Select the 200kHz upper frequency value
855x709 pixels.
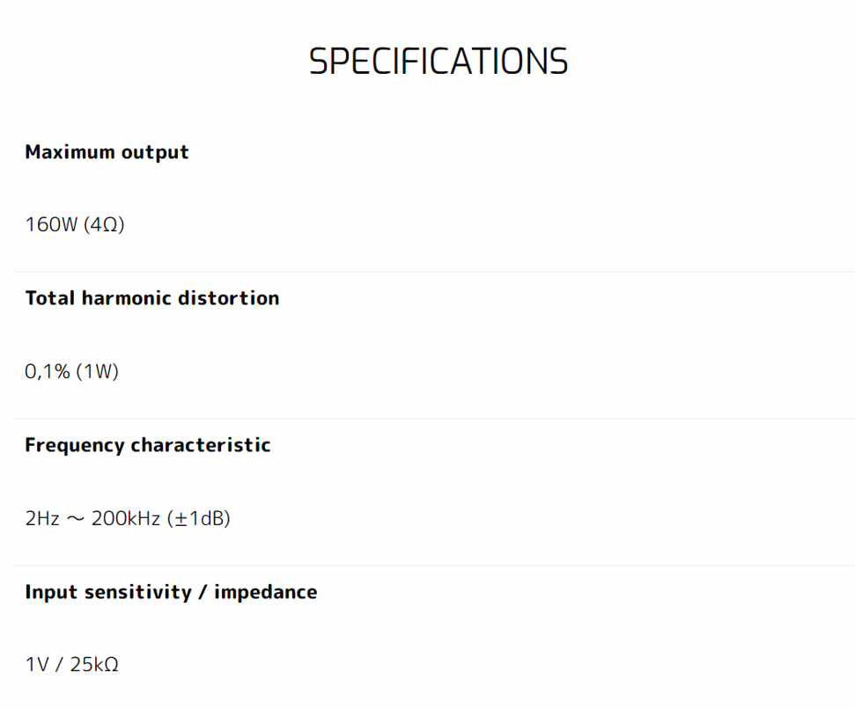click(x=126, y=519)
